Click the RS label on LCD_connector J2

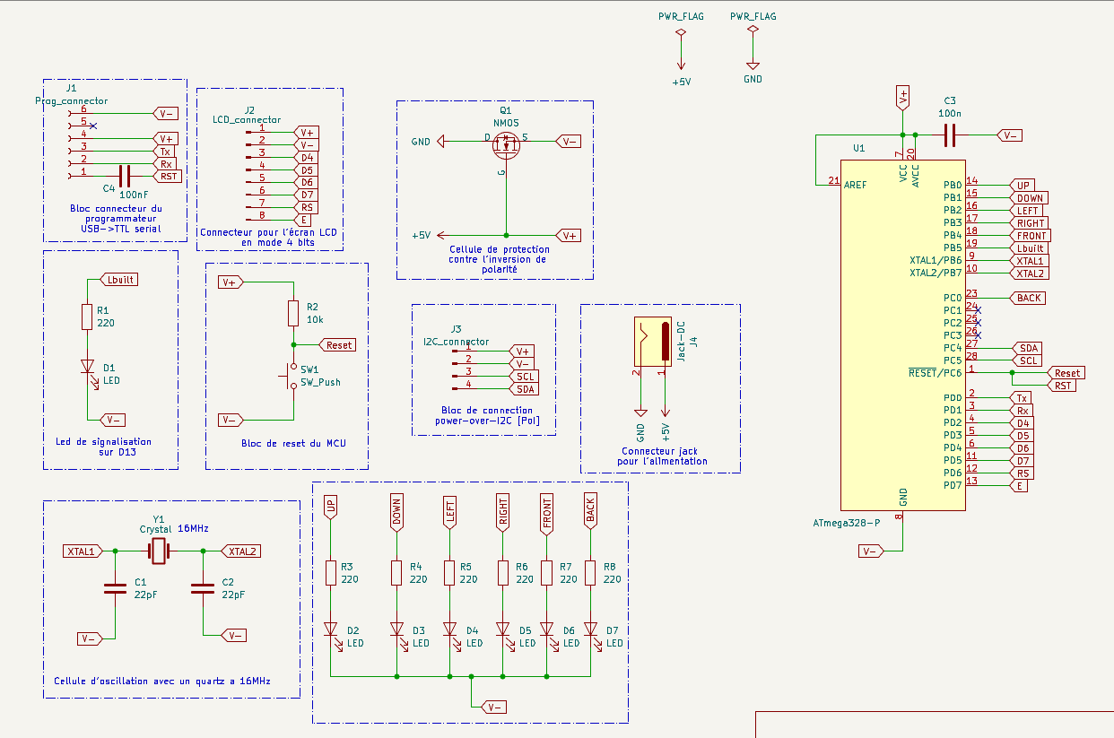[x=307, y=207]
